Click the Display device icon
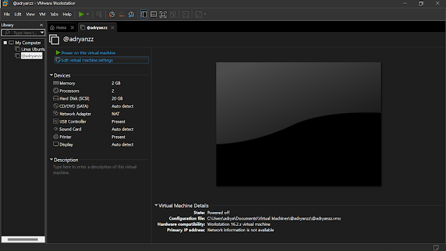The height and width of the screenshot is (251, 446). 56,144
